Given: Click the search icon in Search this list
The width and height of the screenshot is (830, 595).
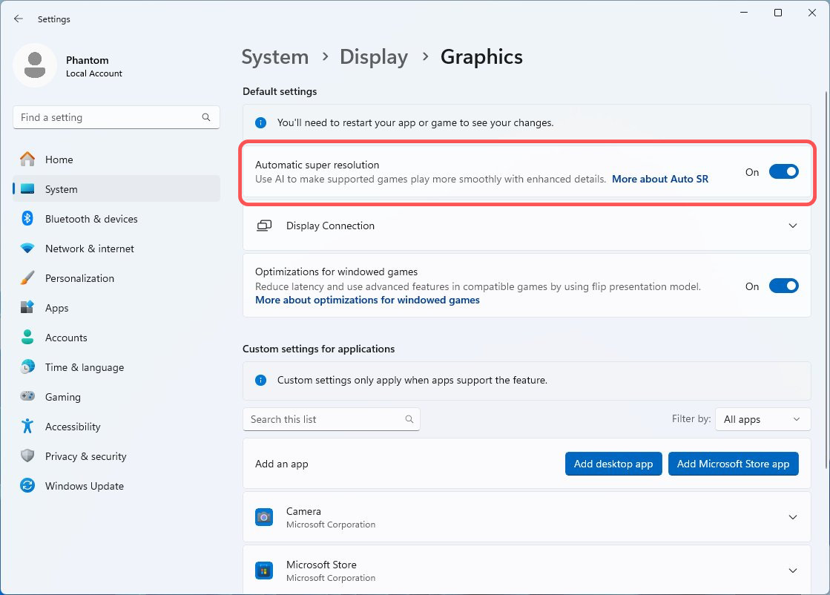Looking at the screenshot, I should (409, 419).
